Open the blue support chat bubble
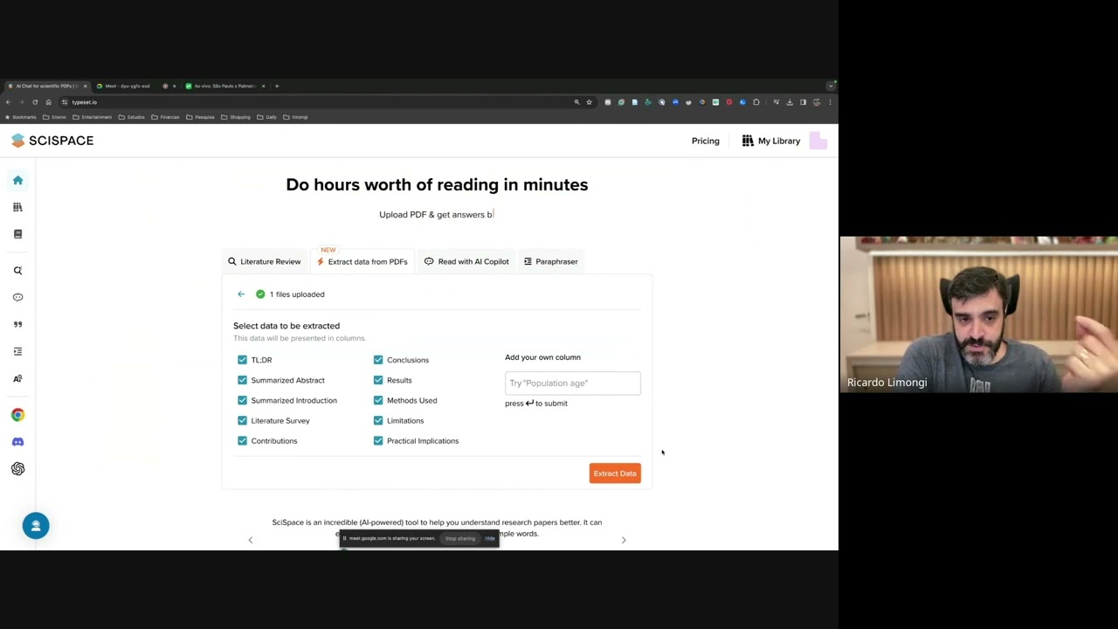The width and height of the screenshot is (1118, 629). point(36,526)
